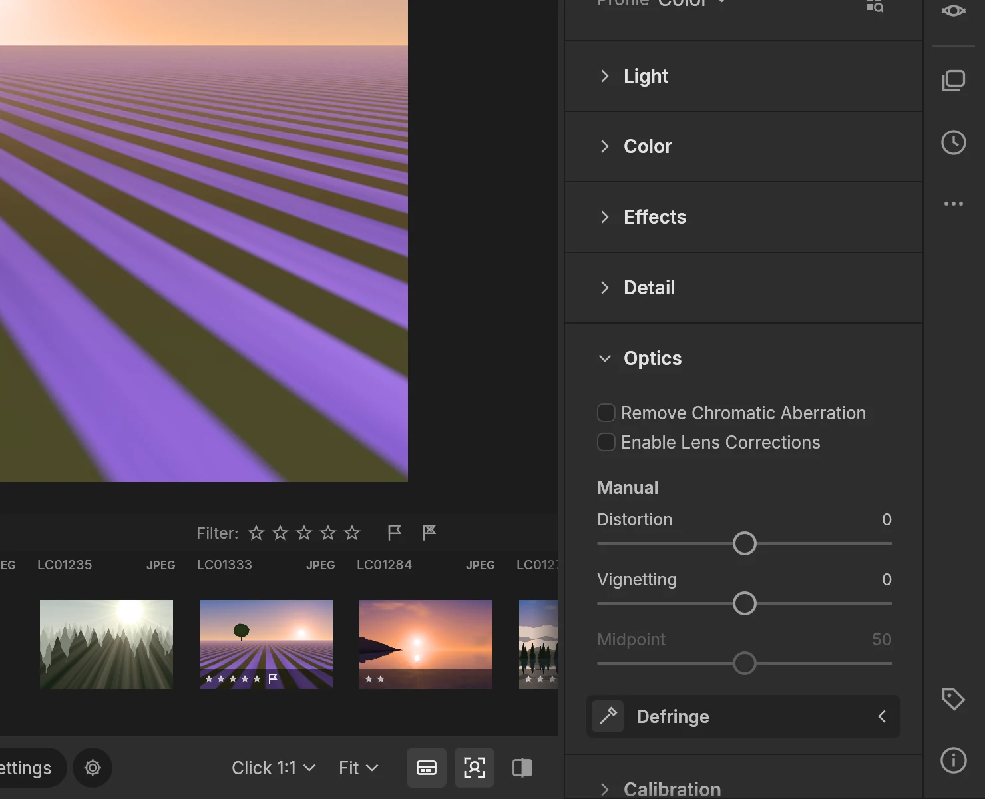Toggle the filmstrip view icon
Image resolution: width=985 pixels, height=799 pixels.
[x=427, y=768]
